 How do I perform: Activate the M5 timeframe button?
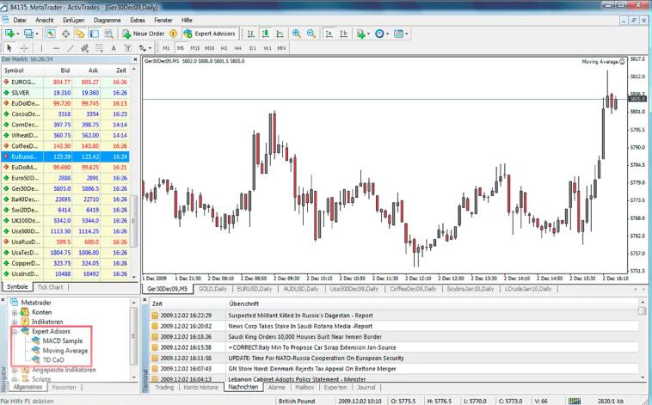pyautogui.click(x=181, y=49)
